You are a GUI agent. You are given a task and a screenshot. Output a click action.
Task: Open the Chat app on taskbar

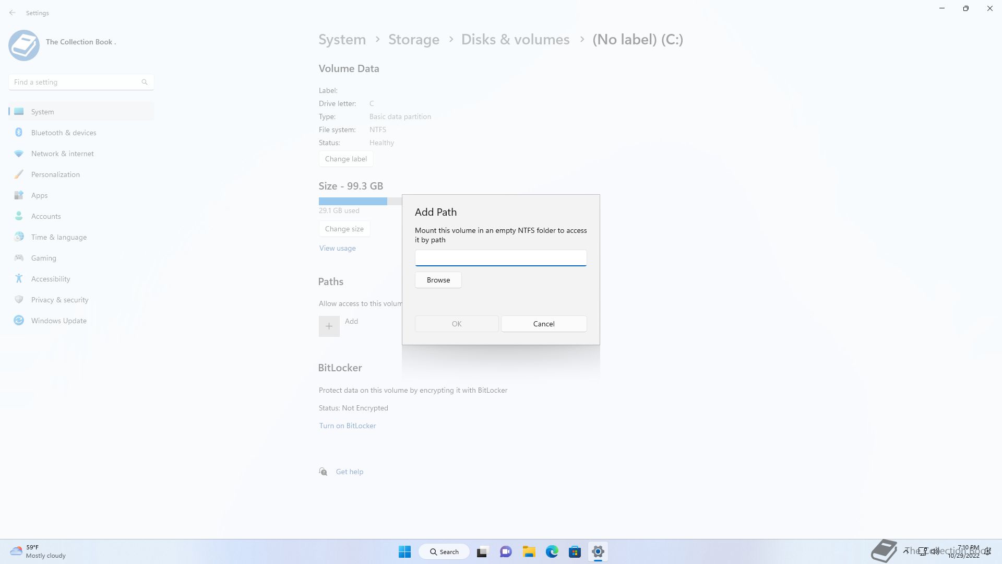506,551
